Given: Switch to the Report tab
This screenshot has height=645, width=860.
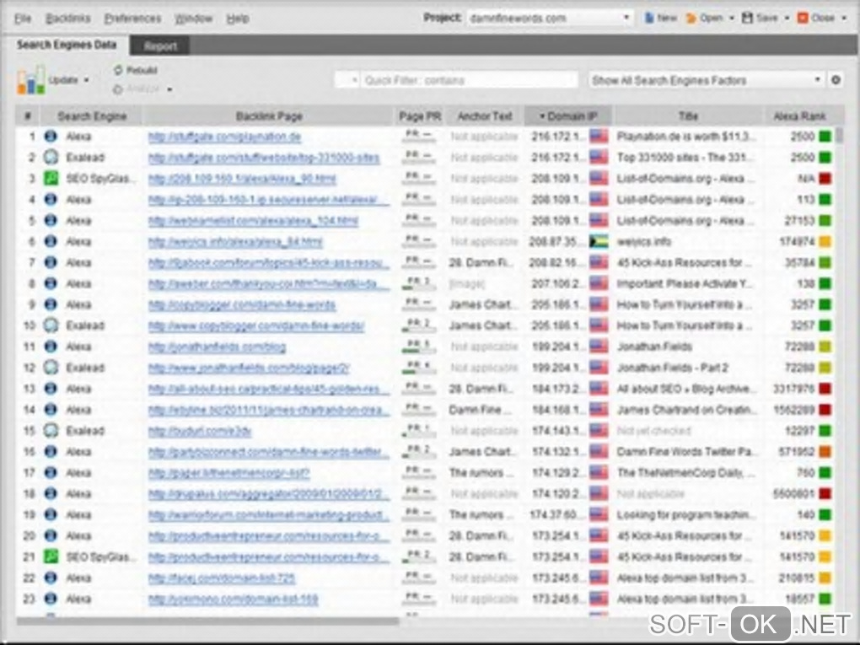Looking at the screenshot, I should pyautogui.click(x=160, y=46).
